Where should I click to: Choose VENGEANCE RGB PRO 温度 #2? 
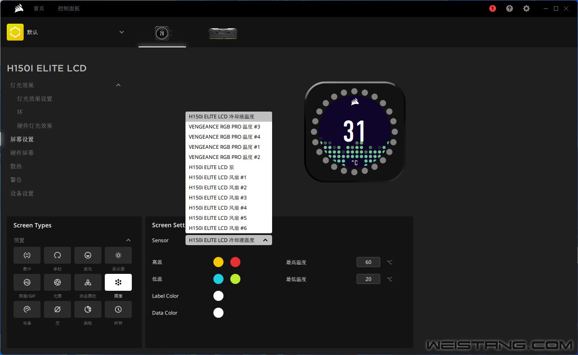pos(229,157)
